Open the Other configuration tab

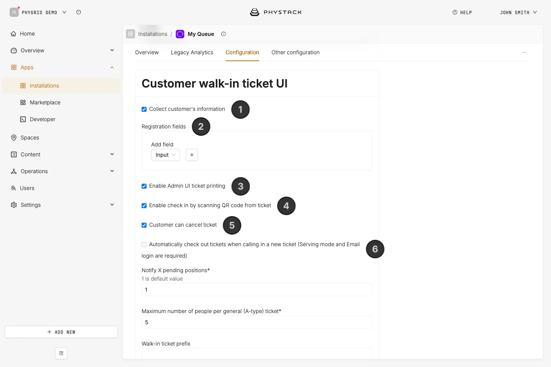point(295,52)
